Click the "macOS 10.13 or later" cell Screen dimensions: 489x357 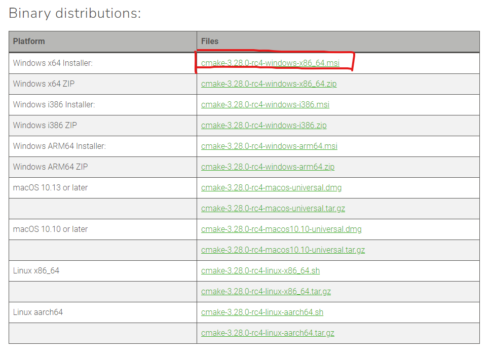[50, 187]
